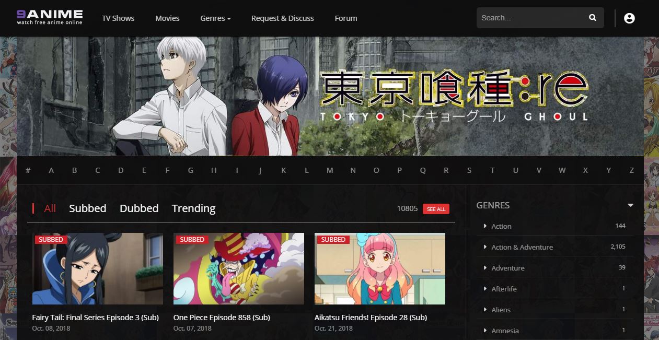Screen dimensions: 659x340
Task: Filter anime list by letter M
Action: (x=330, y=170)
